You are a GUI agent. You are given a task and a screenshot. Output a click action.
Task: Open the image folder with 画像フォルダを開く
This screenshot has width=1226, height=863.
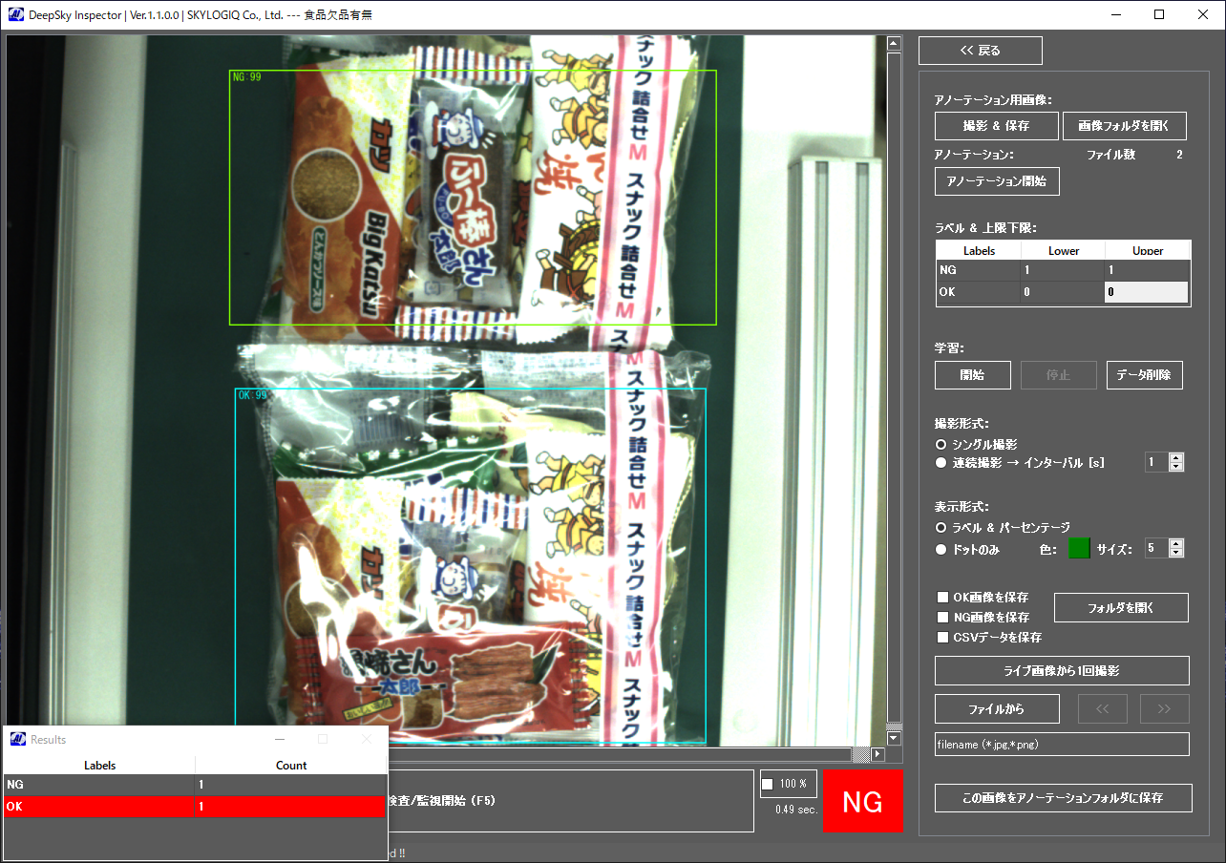tap(1125, 126)
